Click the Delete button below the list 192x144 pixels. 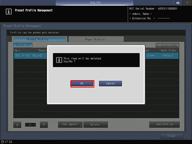tap(95, 125)
